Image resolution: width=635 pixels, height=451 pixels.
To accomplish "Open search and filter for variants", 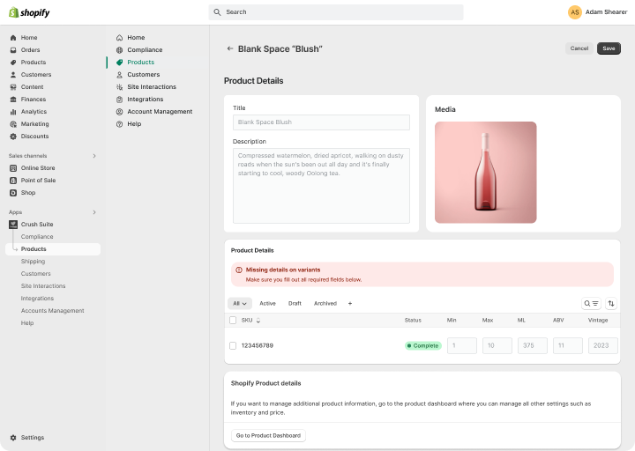I will point(591,303).
